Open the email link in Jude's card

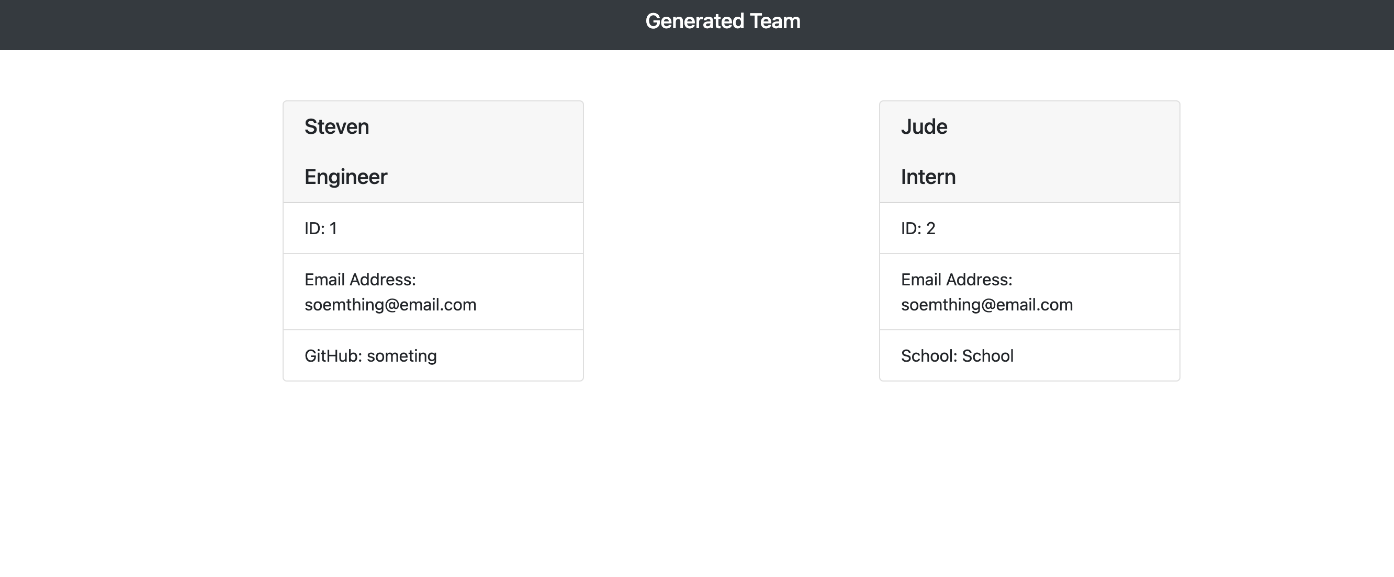986,305
